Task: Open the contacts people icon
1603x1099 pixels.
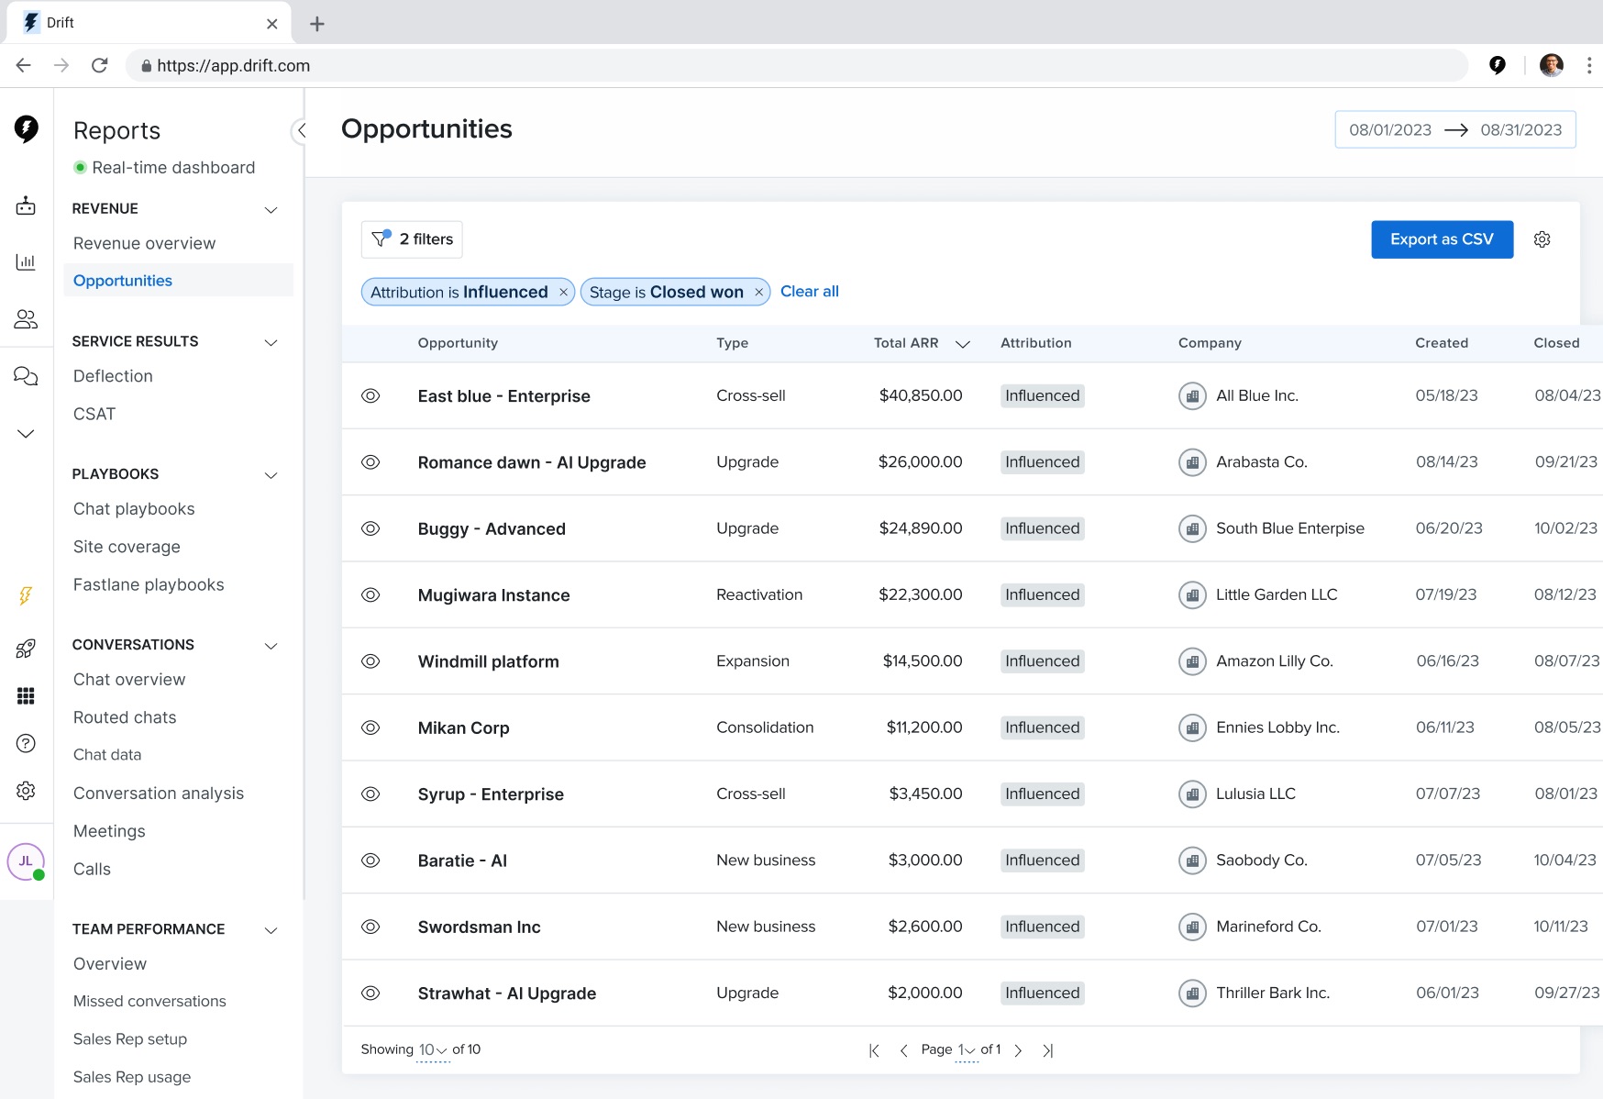Action: pos(26,319)
